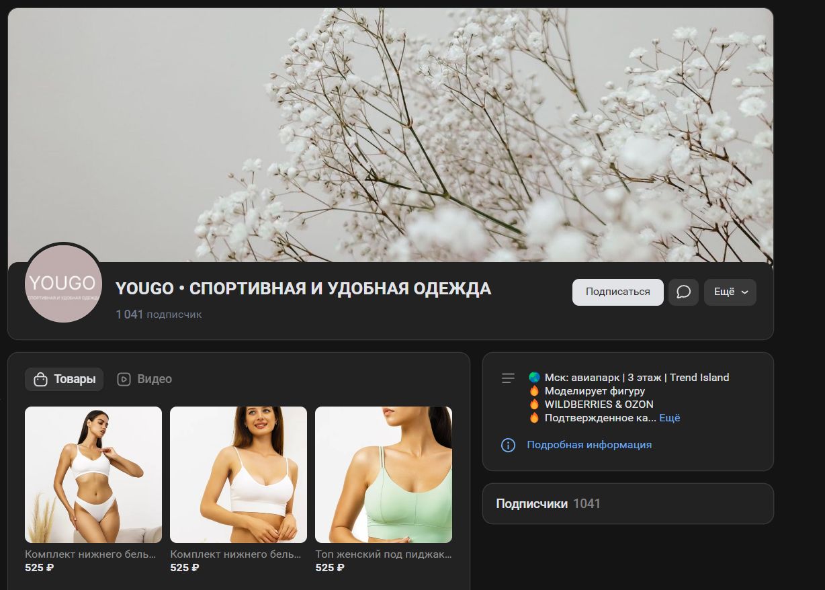This screenshot has height=590, width=825.
Task: Expand description with the blue Ещё link
Action: click(x=670, y=418)
